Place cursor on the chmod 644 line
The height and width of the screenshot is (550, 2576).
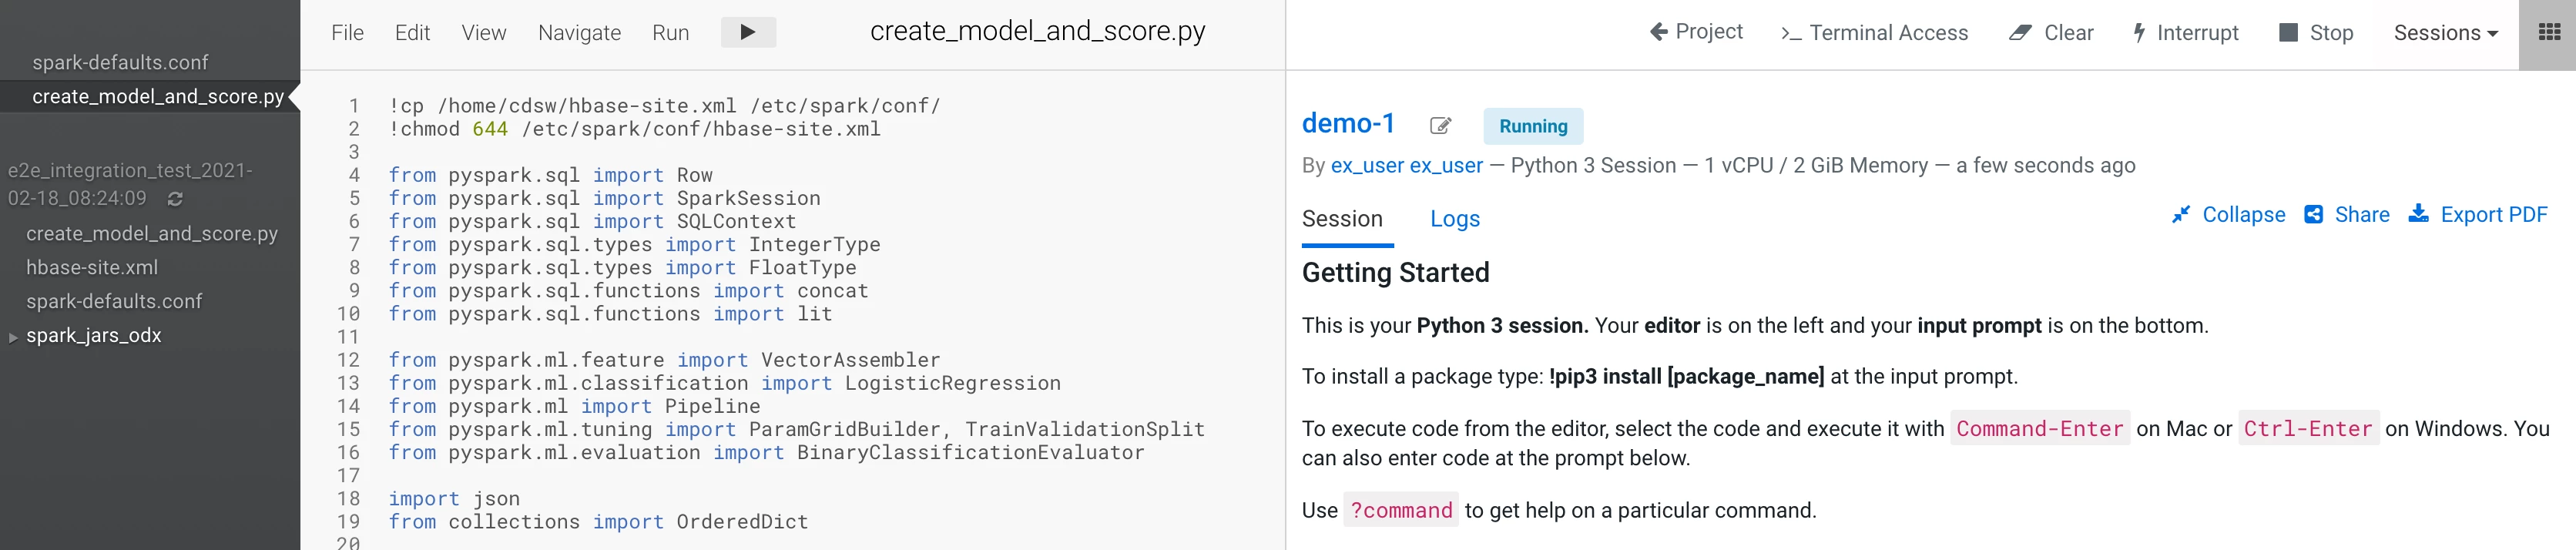pyautogui.click(x=634, y=129)
